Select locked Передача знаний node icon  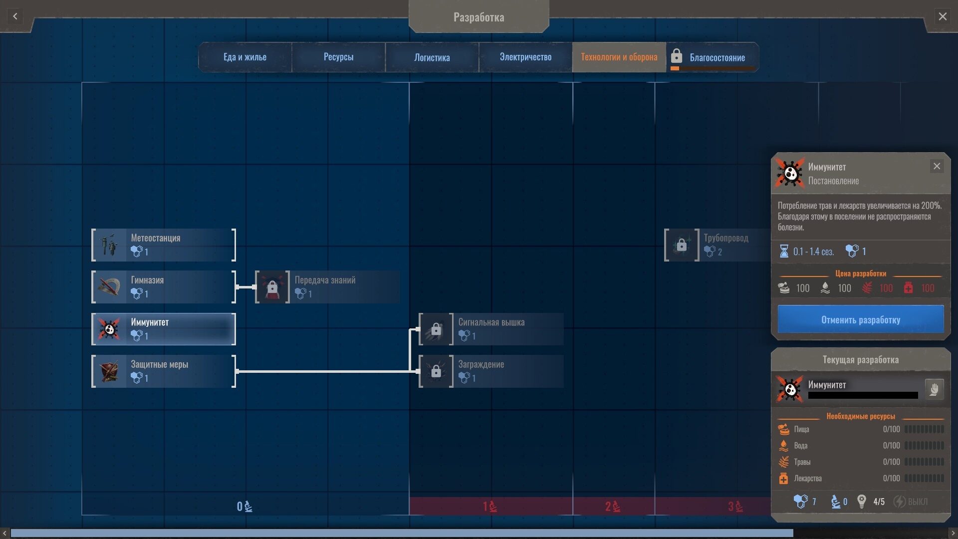pos(272,287)
